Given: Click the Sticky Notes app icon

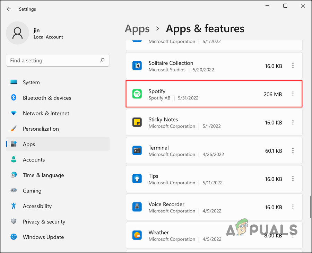Looking at the screenshot, I should (x=137, y=122).
